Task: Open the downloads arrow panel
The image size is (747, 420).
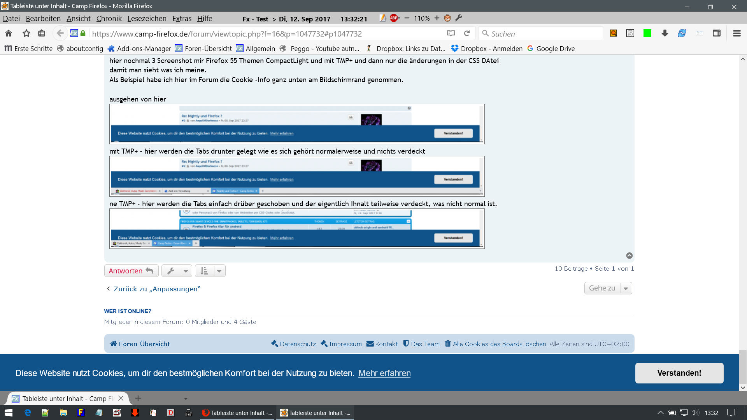Action: click(x=665, y=33)
